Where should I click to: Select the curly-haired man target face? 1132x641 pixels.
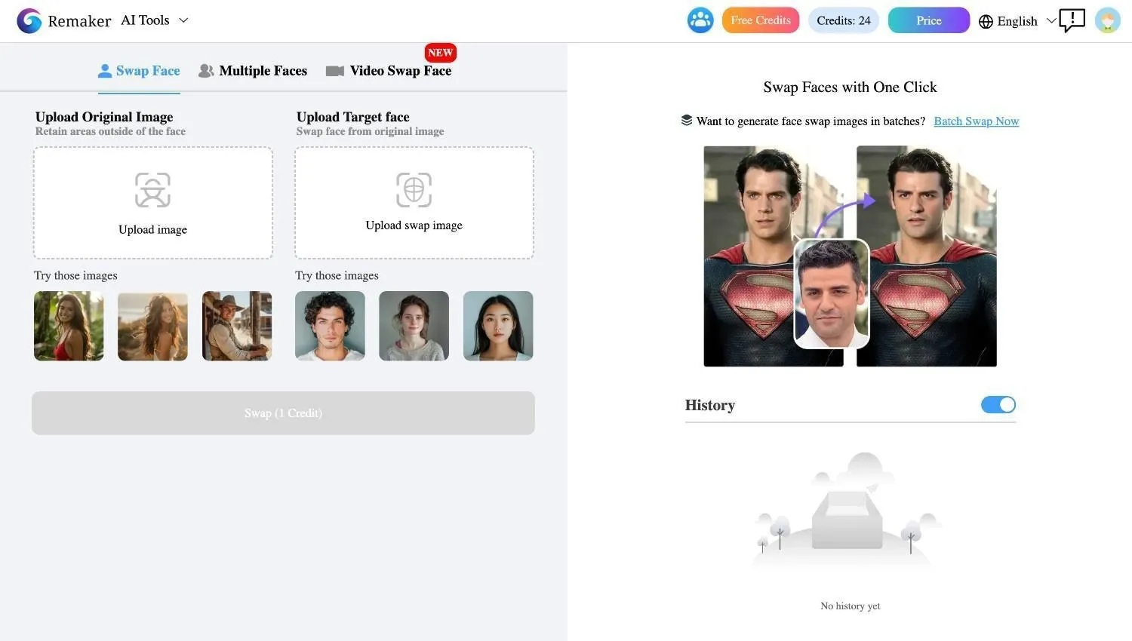(x=330, y=326)
